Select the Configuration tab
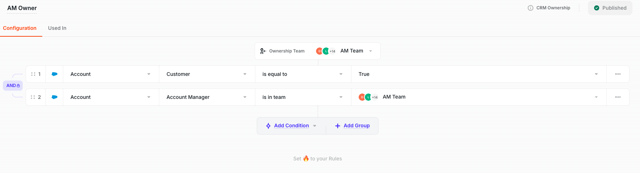Screen dimensions: 640x173 (x=20, y=28)
